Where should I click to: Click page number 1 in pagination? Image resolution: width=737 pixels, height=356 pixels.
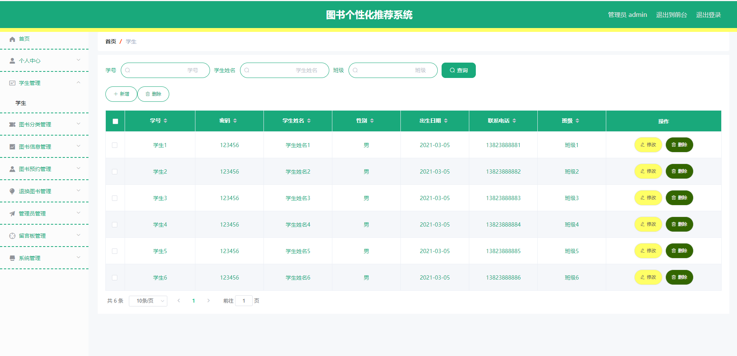point(193,301)
